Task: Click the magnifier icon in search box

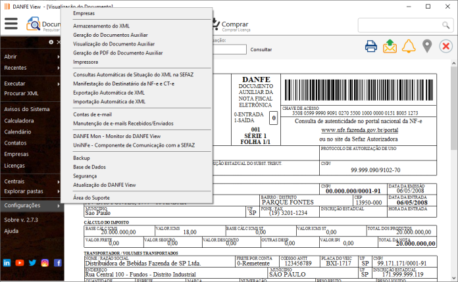Action: pos(445,25)
